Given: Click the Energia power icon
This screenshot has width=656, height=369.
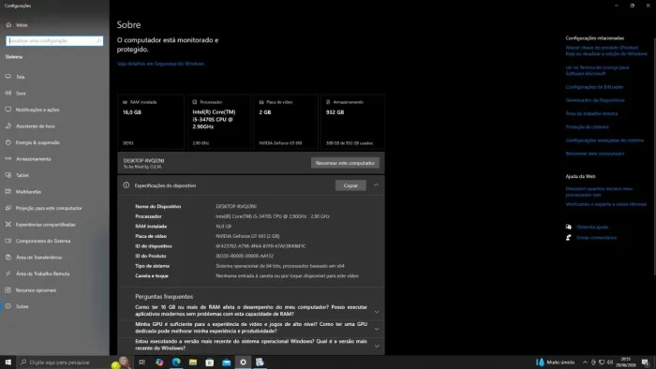Looking at the screenshot, I should tap(7, 142).
